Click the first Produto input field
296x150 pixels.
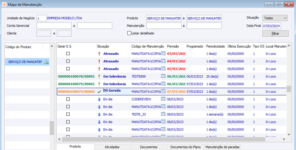pyautogui.click(x=164, y=18)
